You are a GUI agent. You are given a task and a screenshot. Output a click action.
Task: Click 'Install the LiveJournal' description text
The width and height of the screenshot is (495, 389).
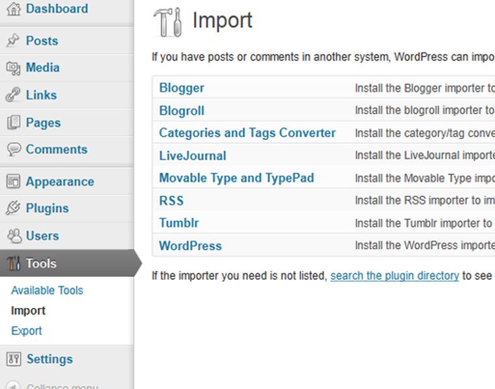425,155
